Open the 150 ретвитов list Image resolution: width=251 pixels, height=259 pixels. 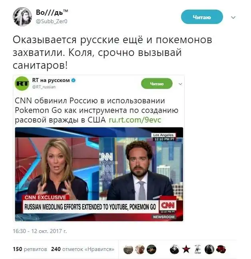click(x=30, y=249)
